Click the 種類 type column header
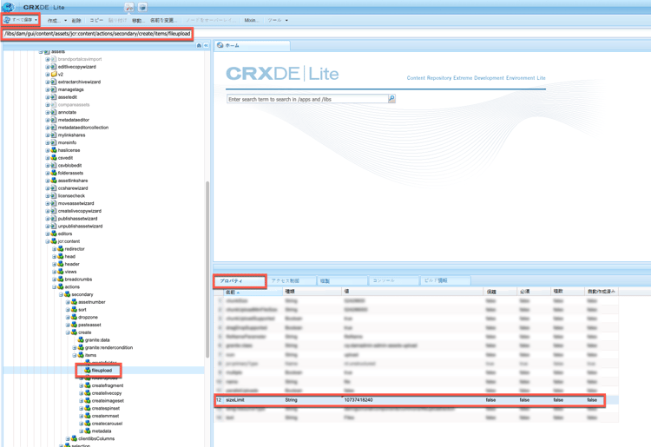651x447 pixels. [312, 292]
